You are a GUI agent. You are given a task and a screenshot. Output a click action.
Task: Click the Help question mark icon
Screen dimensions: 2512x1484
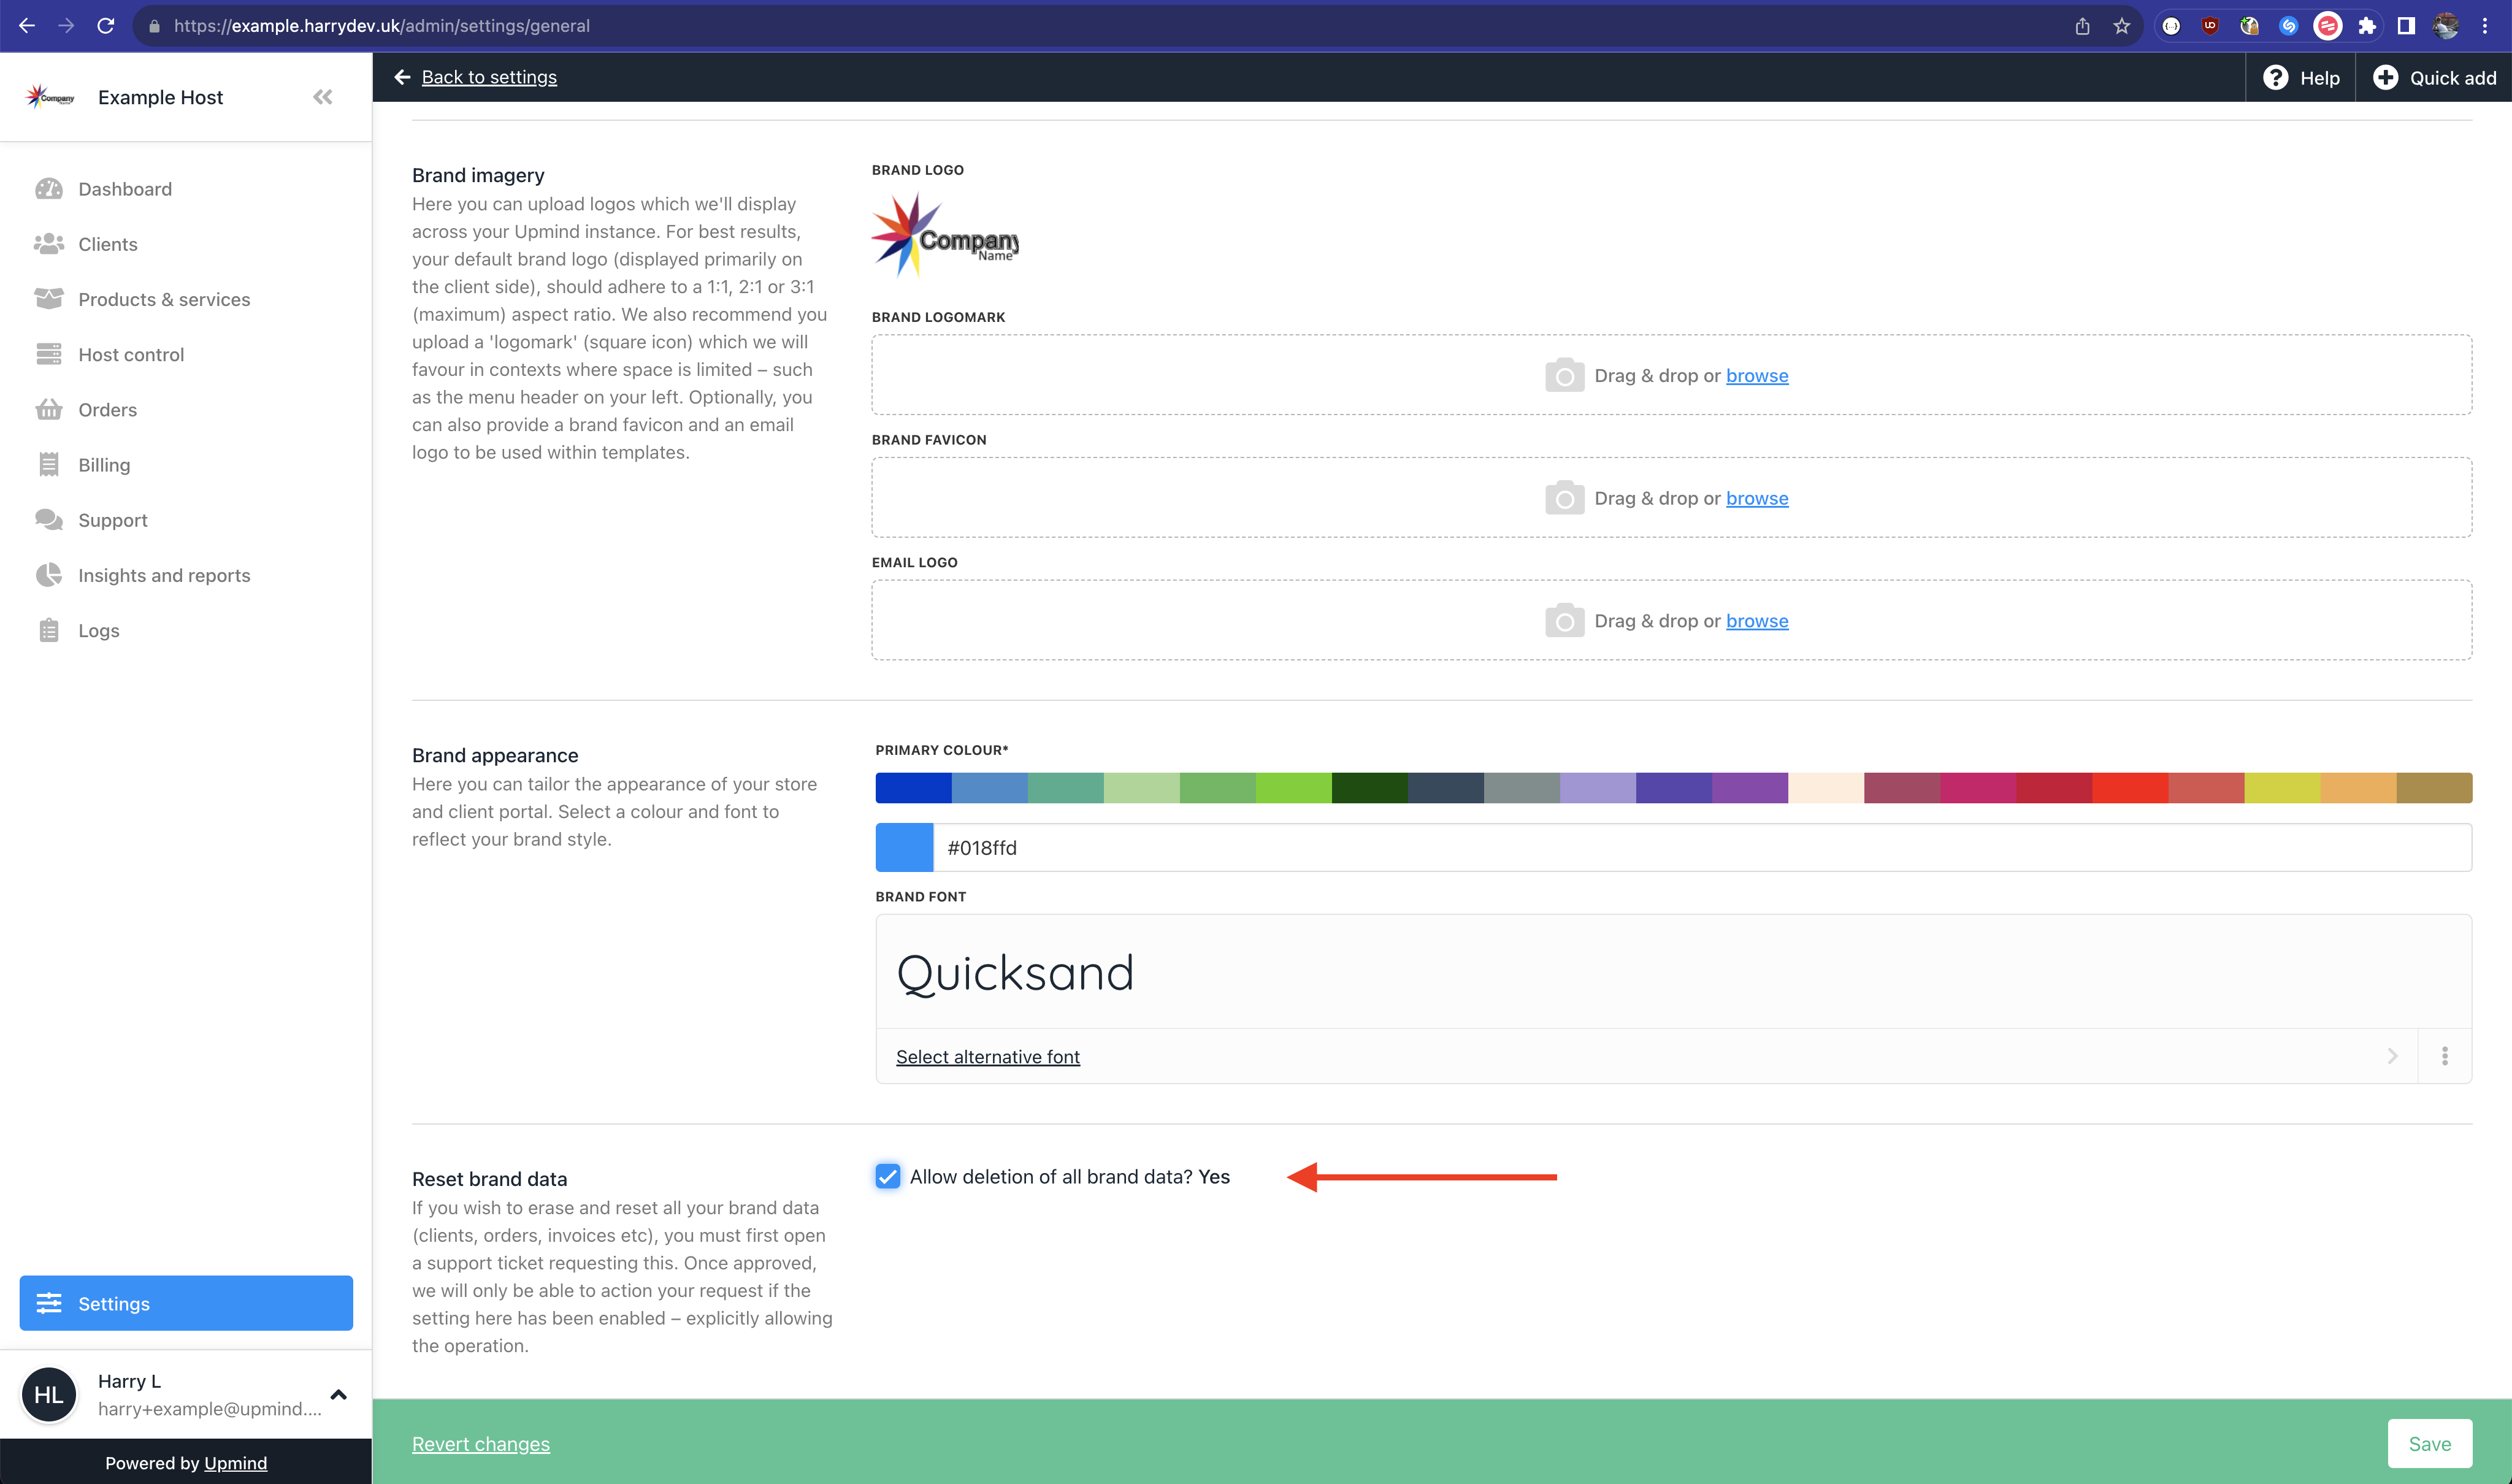[2275, 78]
